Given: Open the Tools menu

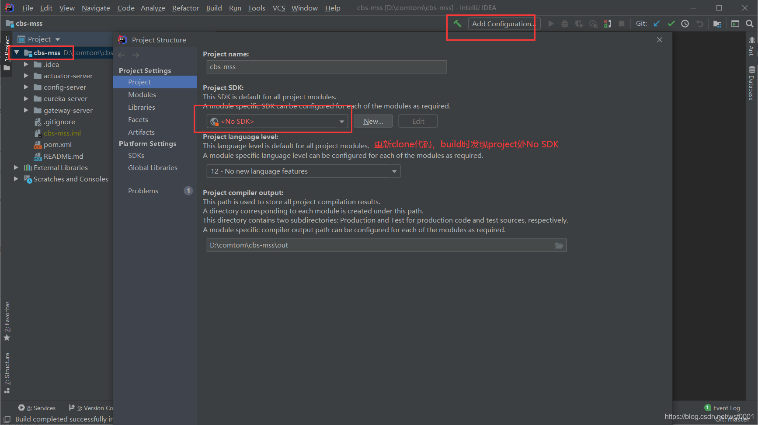Looking at the screenshot, I should [x=257, y=8].
